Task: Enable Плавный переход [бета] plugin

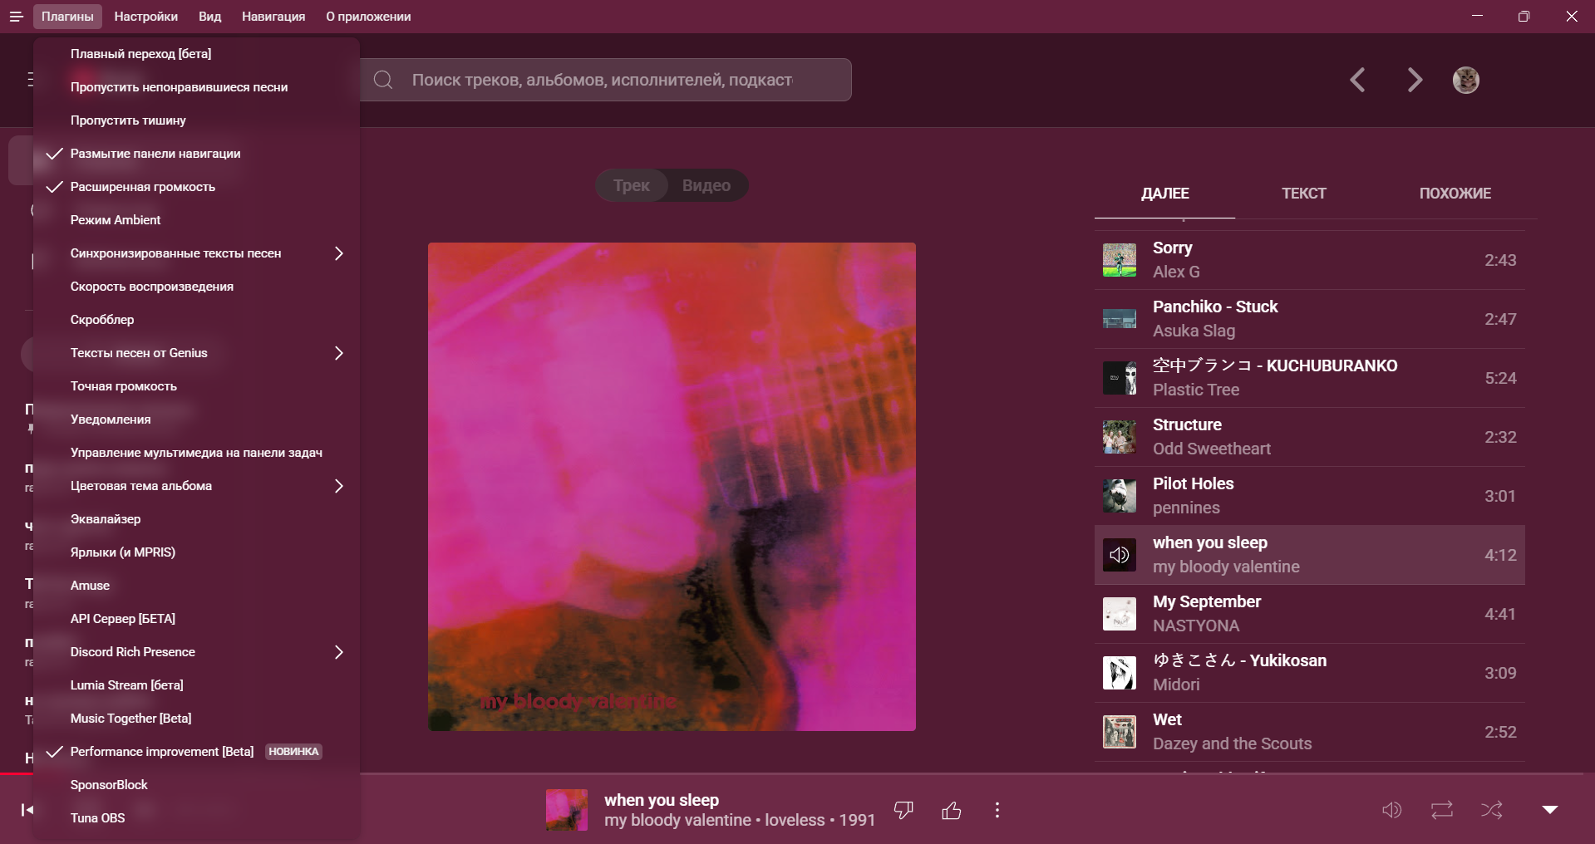Action: point(196,54)
